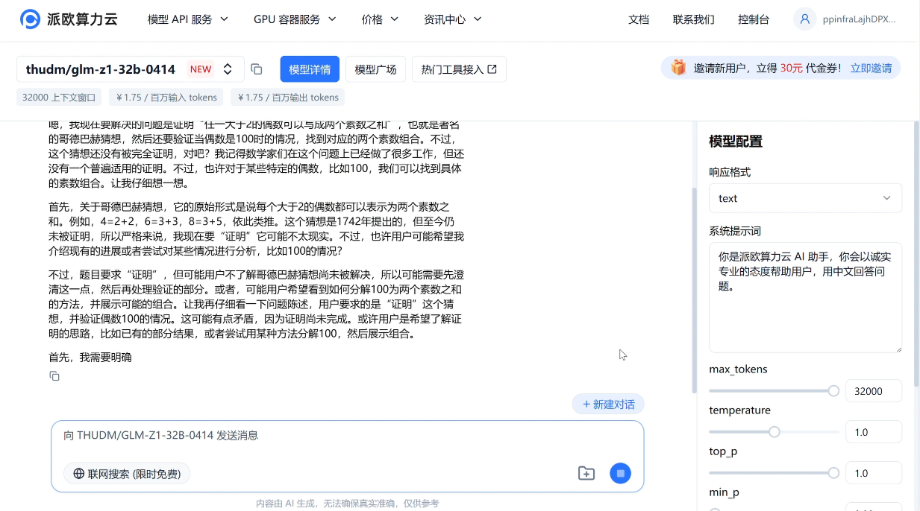This screenshot has height=511, width=920.
Task: Click the max_tokens value field 32000
Action: [x=873, y=391]
